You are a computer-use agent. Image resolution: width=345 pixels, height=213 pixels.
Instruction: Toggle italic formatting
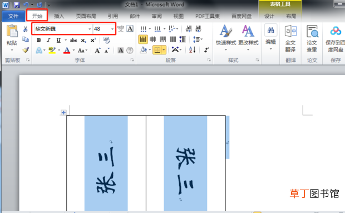click(48, 40)
